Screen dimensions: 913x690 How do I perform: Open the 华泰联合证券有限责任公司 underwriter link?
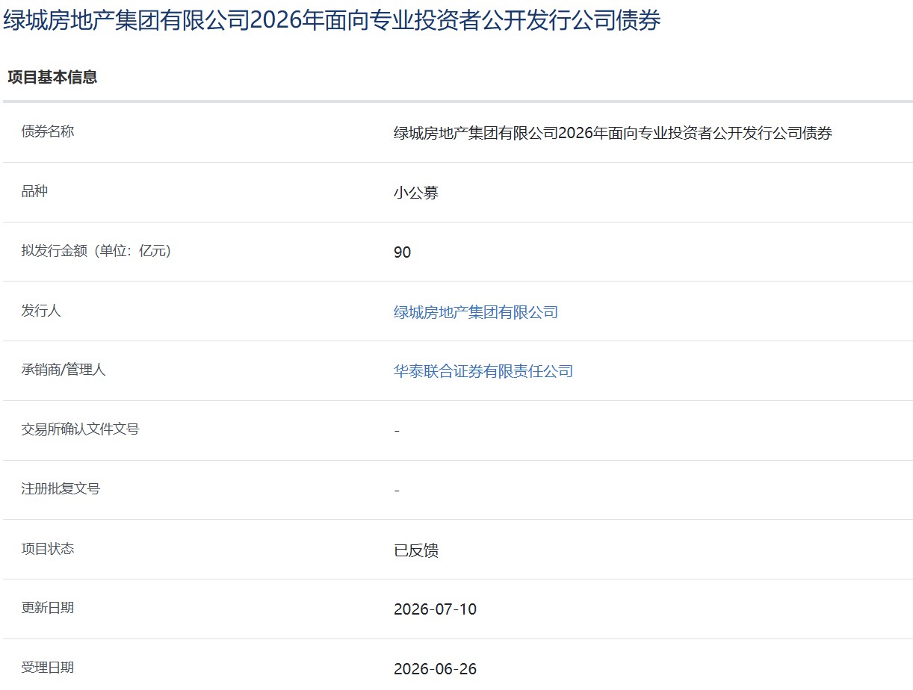[483, 371]
